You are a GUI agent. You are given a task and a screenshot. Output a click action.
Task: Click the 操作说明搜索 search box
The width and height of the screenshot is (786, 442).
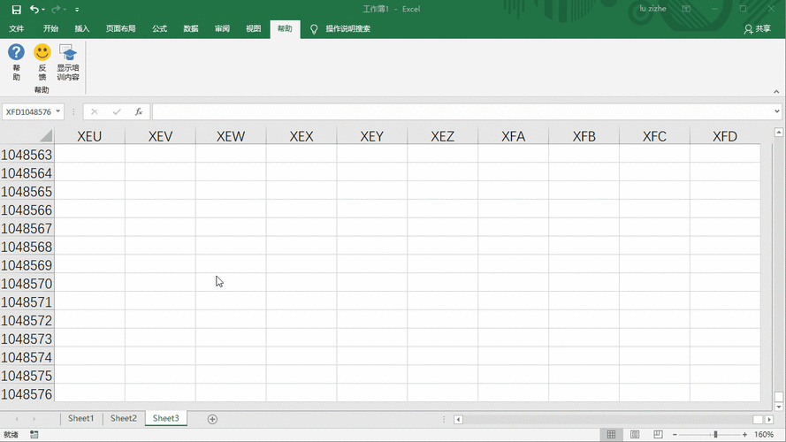347,28
